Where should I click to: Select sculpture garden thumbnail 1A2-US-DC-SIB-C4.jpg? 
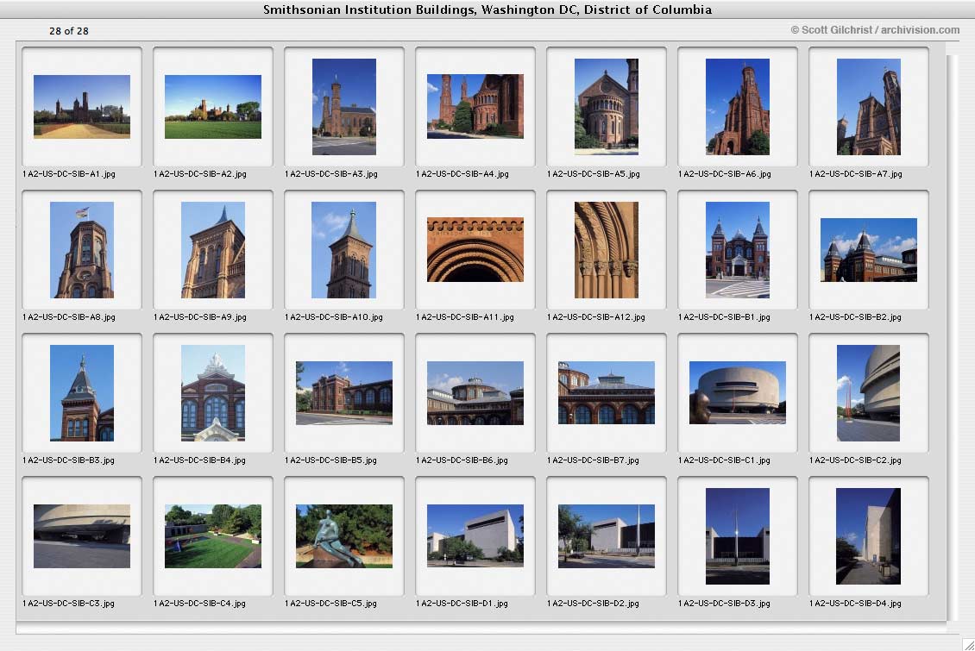tap(212, 536)
